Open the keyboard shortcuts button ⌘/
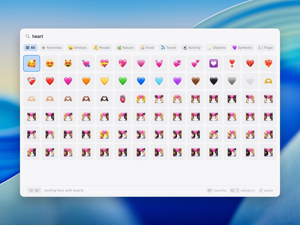 tap(34, 190)
